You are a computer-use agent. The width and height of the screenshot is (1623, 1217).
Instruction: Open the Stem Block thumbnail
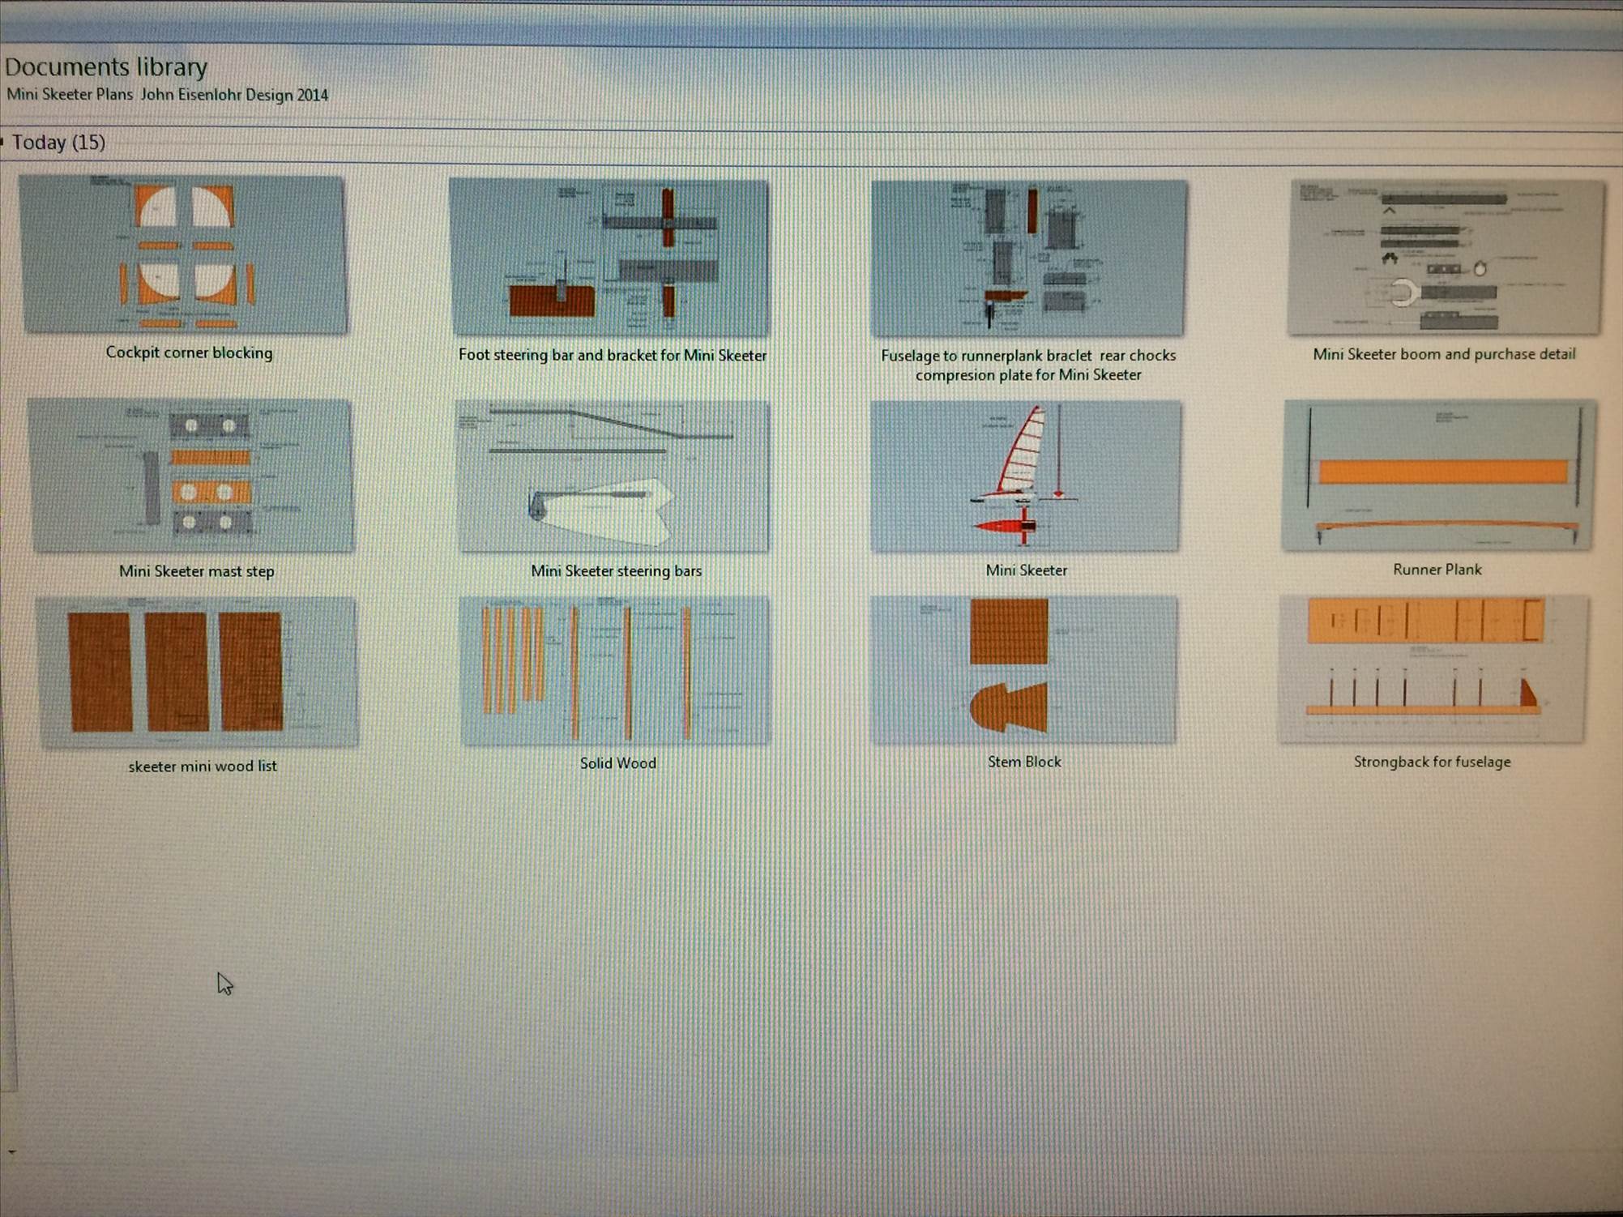1023,670
